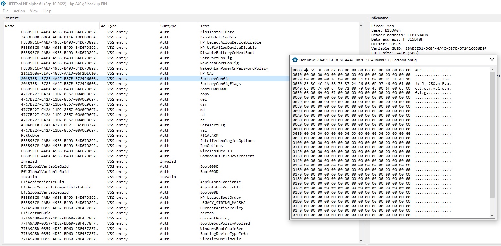Sort by the Name column header

(x=10, y=26)
